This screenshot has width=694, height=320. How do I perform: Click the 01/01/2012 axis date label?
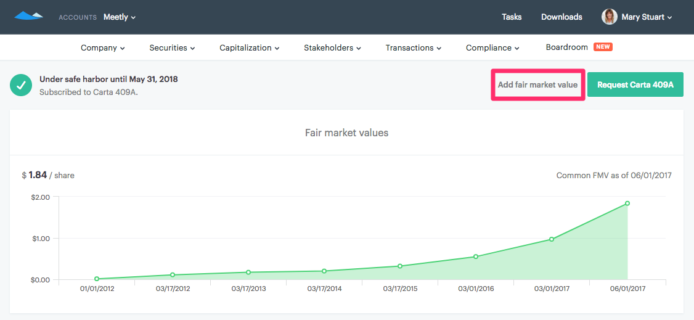[97, 289]
